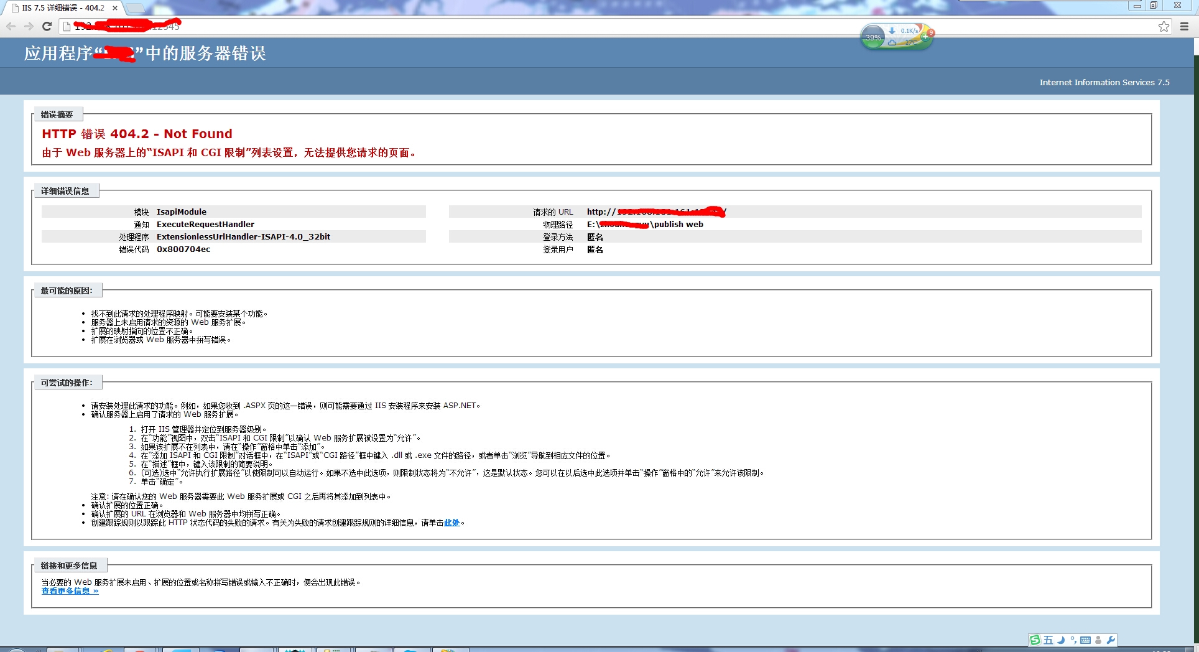Click the browser back arrow

pyautogui.click(x=11, y=26)
